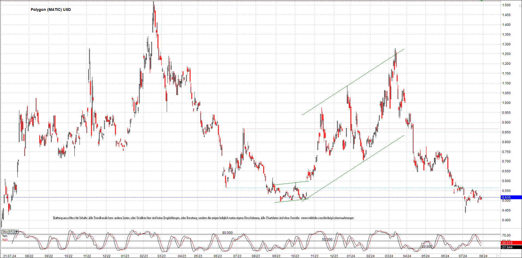
Task: Click the 0.600 price axis label
Action: 506,181
